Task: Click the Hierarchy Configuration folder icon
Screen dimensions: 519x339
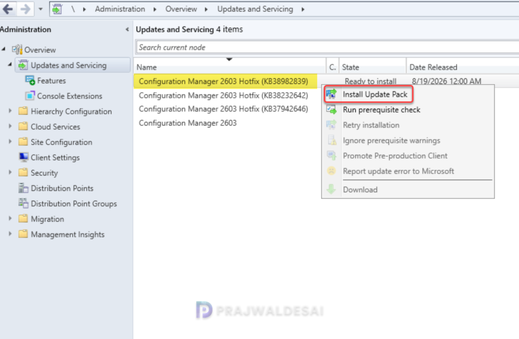Action: (23, 110)
